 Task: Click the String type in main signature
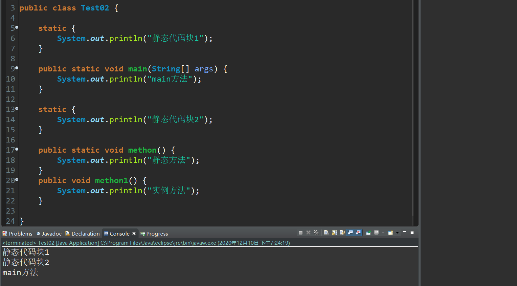tap(166, 69)
